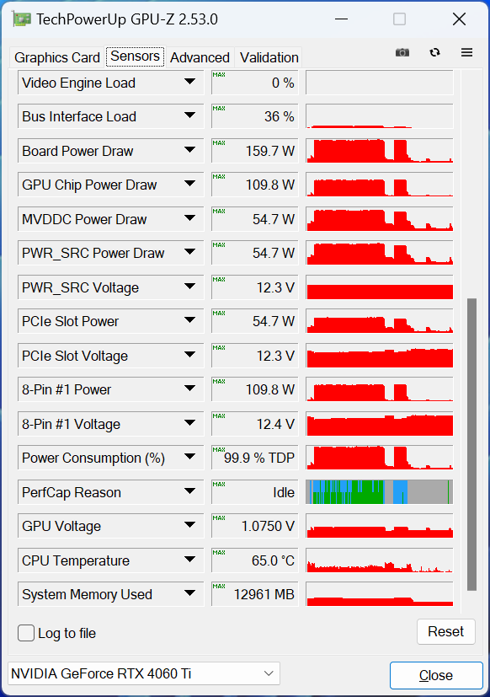
Task: Go to the Validation tab
Action: click(x=269, y=57)
